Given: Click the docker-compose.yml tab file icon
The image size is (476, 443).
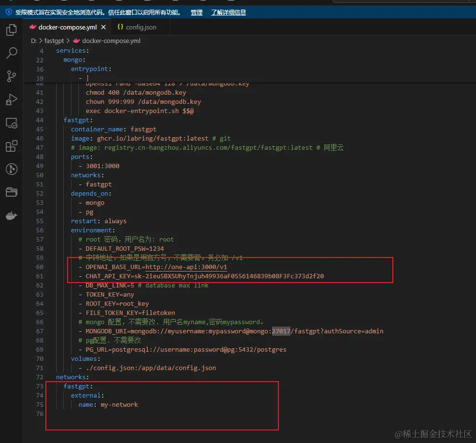Looking at the screenshot, I should coord(33,27).
